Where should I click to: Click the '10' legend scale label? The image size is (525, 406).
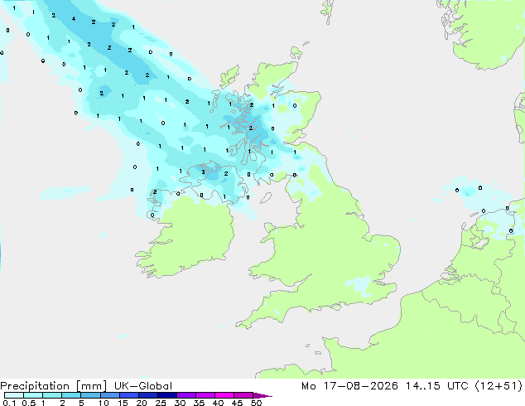(x=104, y=403)
